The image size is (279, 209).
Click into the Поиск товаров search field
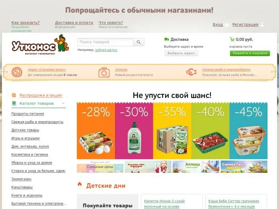105,42
